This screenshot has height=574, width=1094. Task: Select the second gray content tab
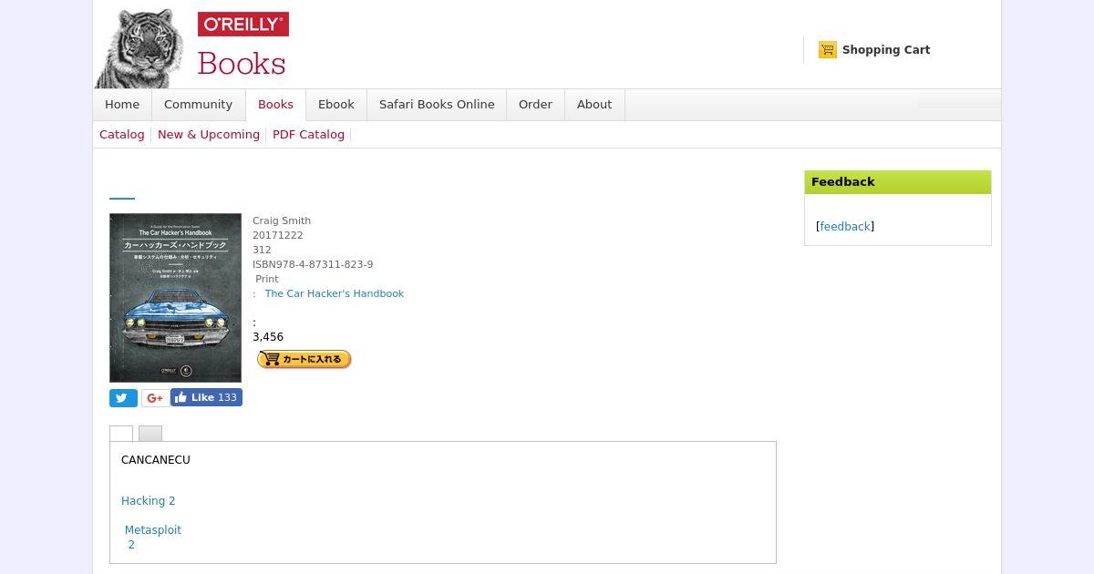click(150, 434)
